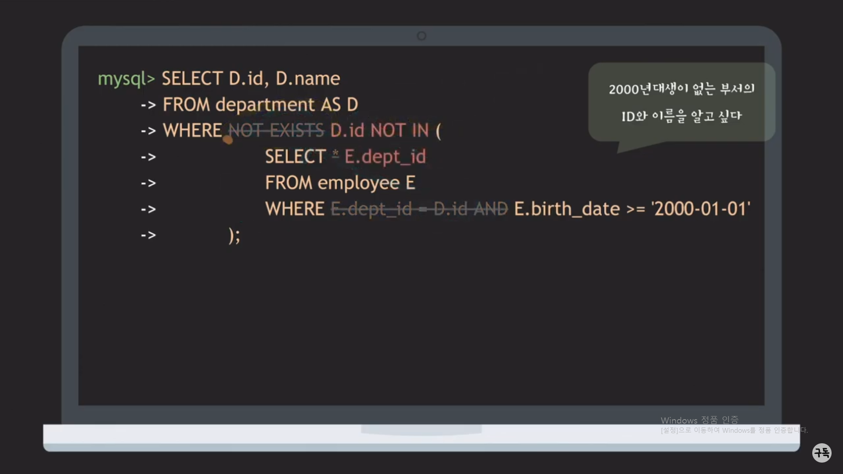
Task: Click the FROM employee E line
Action: 340,183
